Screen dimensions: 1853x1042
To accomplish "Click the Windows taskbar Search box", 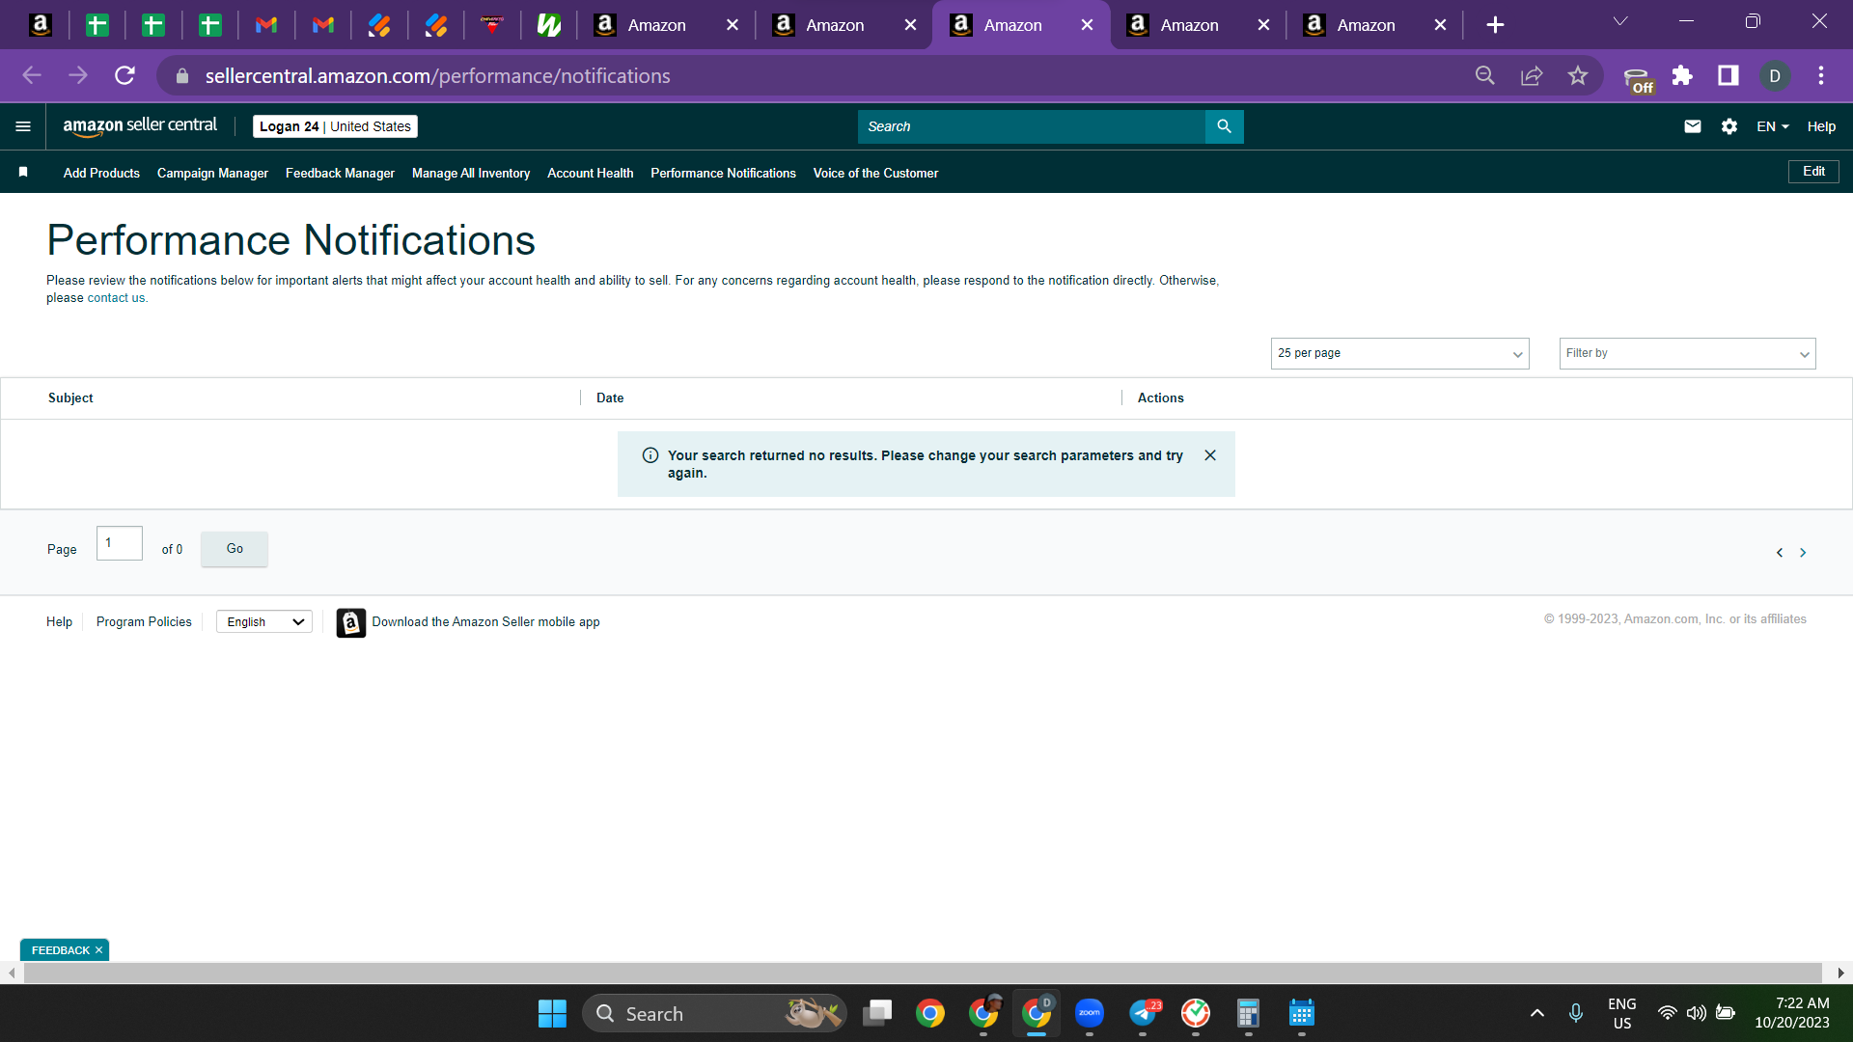I will tap(714, 1013).
